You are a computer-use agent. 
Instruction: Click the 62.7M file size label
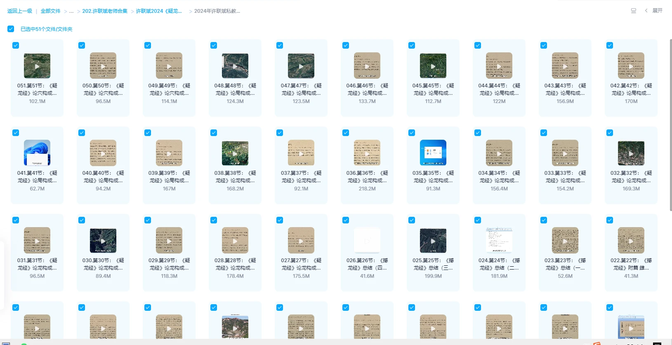(x=37, y=189)
